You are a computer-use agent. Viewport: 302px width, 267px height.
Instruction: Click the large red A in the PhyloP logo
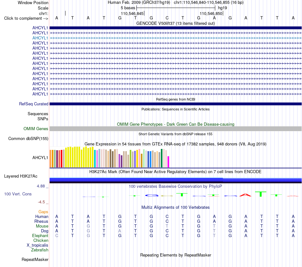tap(245, 195)
